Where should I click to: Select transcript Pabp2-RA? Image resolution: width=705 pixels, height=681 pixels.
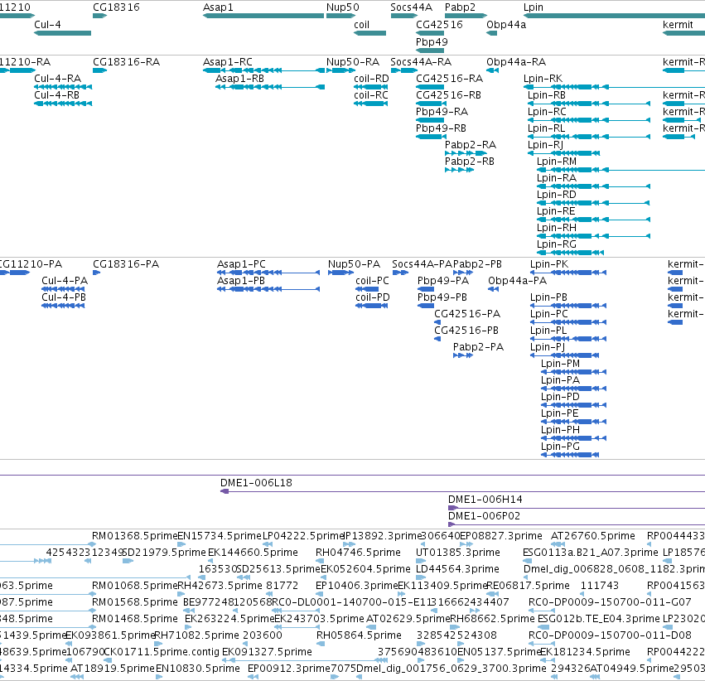pyautogui.click(x=466, y=153)
